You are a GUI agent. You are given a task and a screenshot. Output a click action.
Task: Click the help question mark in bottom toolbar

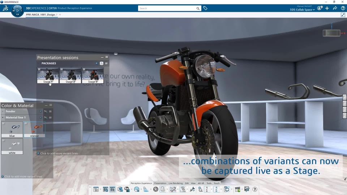(x=255, y=189)
